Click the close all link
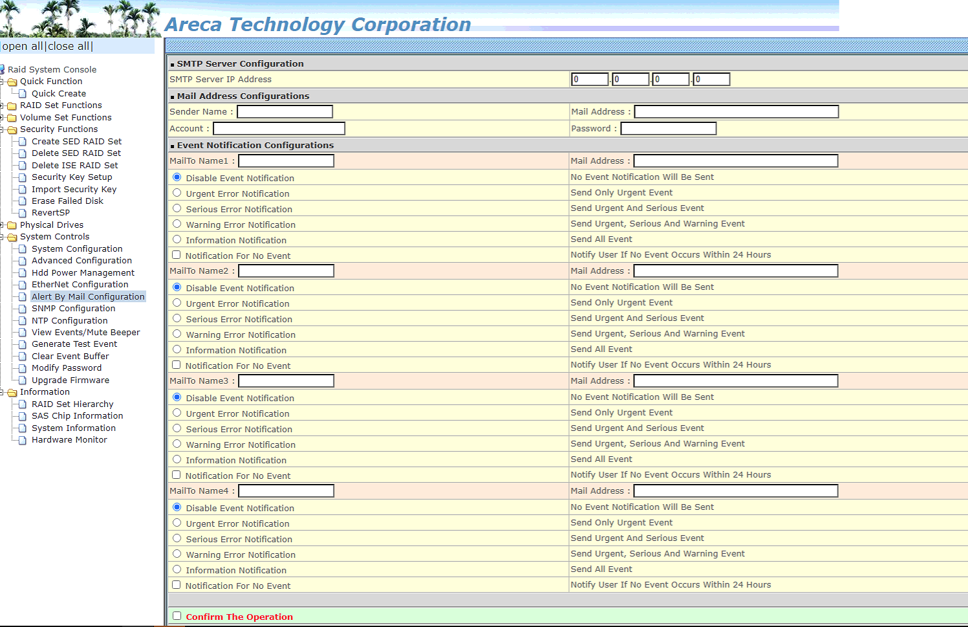The height and width of the screenshot is (627, 968). [x=69, y=46]
